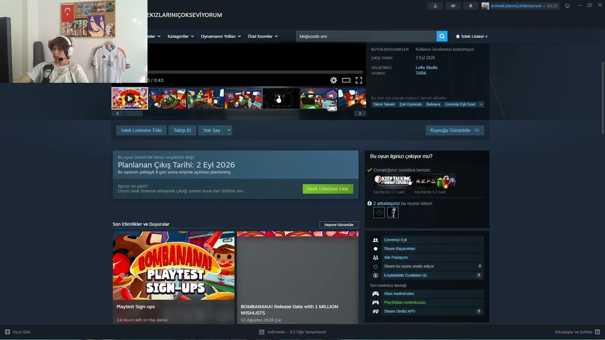This screenshot has width=605, height=340.
Task: Switch video to theater mode
Action: click(x=346, y=80)
